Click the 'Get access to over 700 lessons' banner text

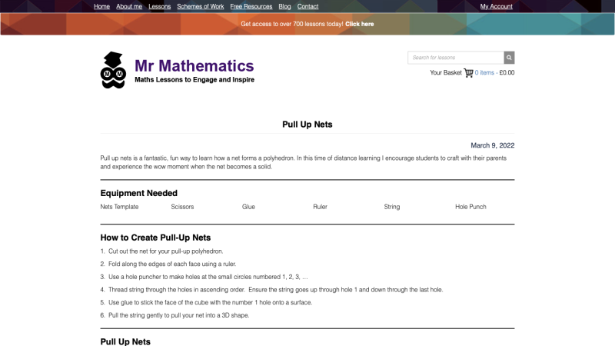coord(292,24)
